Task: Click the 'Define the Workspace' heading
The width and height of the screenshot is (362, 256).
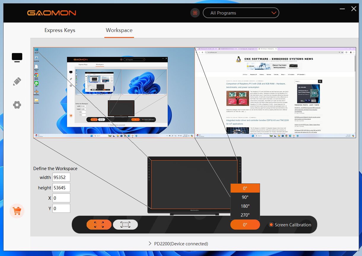Action: [x=55, y=168]
